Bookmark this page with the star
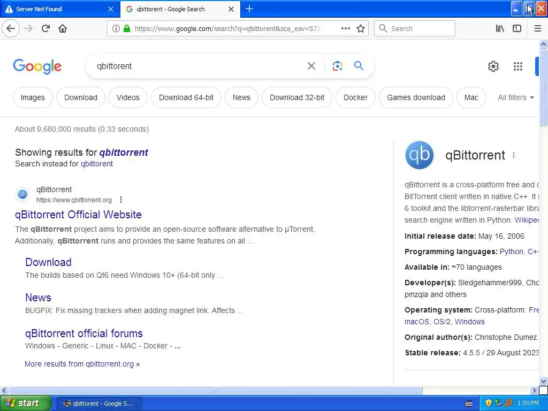The image size is (548, 411). (361, 28)
